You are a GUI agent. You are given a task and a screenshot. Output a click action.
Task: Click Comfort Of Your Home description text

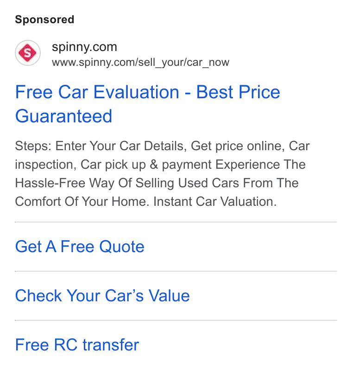(82, 202)
